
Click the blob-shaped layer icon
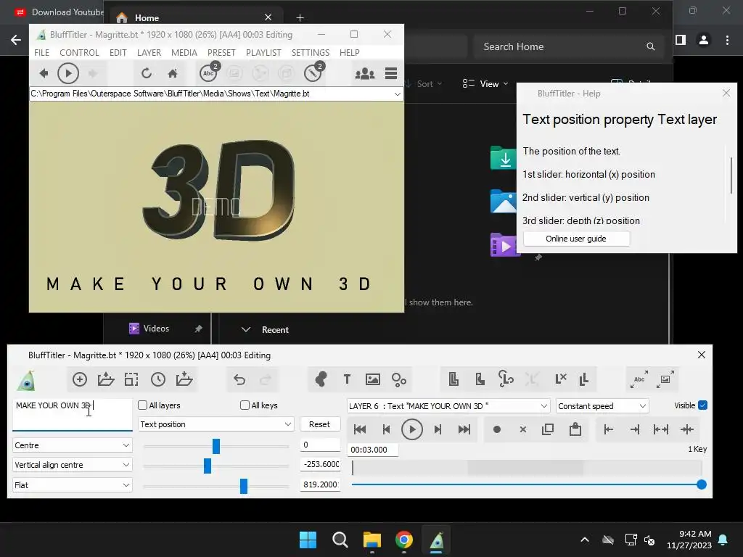(x=321, y=379)
